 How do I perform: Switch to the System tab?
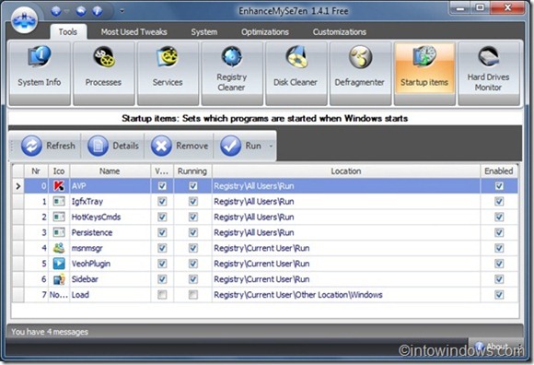204,31
